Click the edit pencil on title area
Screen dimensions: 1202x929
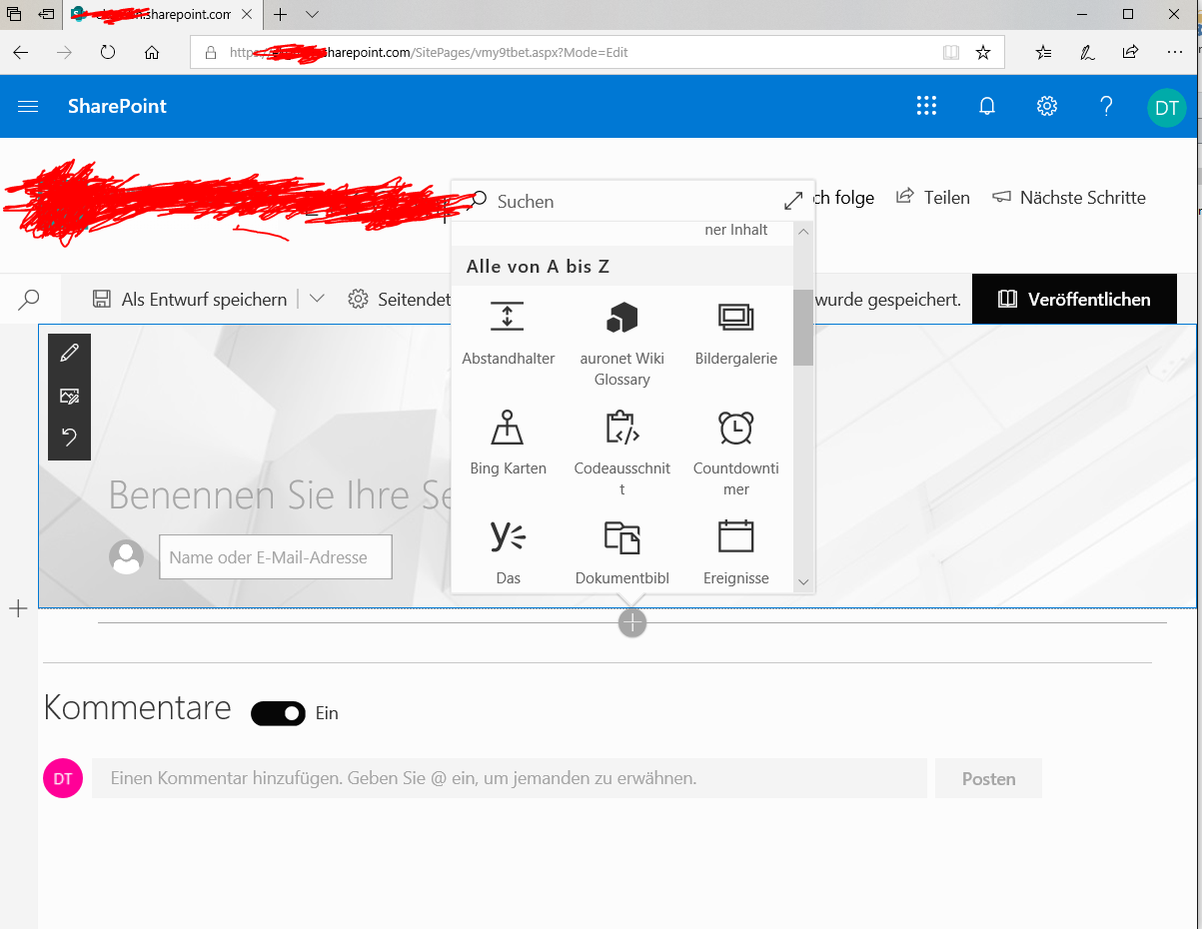pos(69,354)
